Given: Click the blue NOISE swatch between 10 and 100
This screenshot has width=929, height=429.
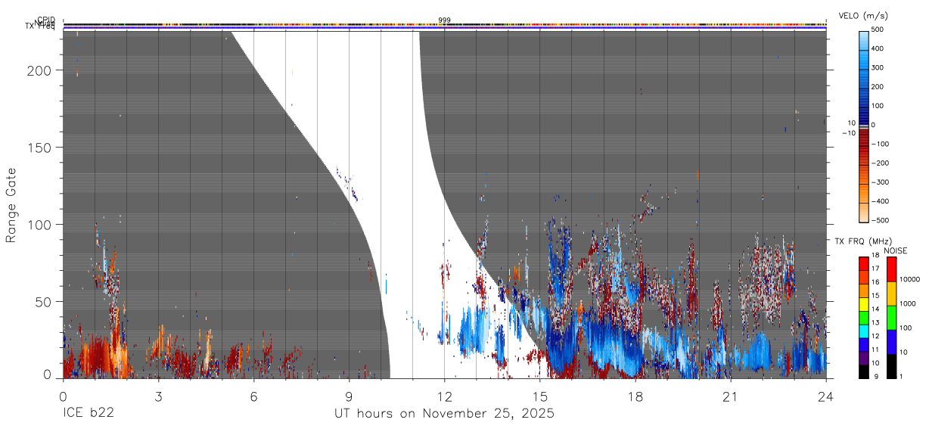Looking at the screenshot, I should pyautogui.click(x=891, y=342).
